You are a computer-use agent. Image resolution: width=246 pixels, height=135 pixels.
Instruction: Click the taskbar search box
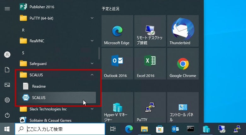[x=60, y=129]
